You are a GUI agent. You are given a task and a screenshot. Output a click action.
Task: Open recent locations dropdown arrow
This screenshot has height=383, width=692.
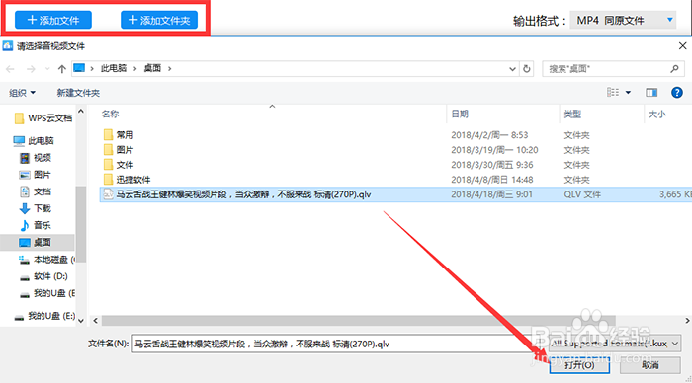[47, 69]
